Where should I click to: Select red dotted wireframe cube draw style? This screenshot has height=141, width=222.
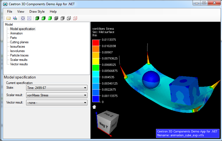coord(75,18)
